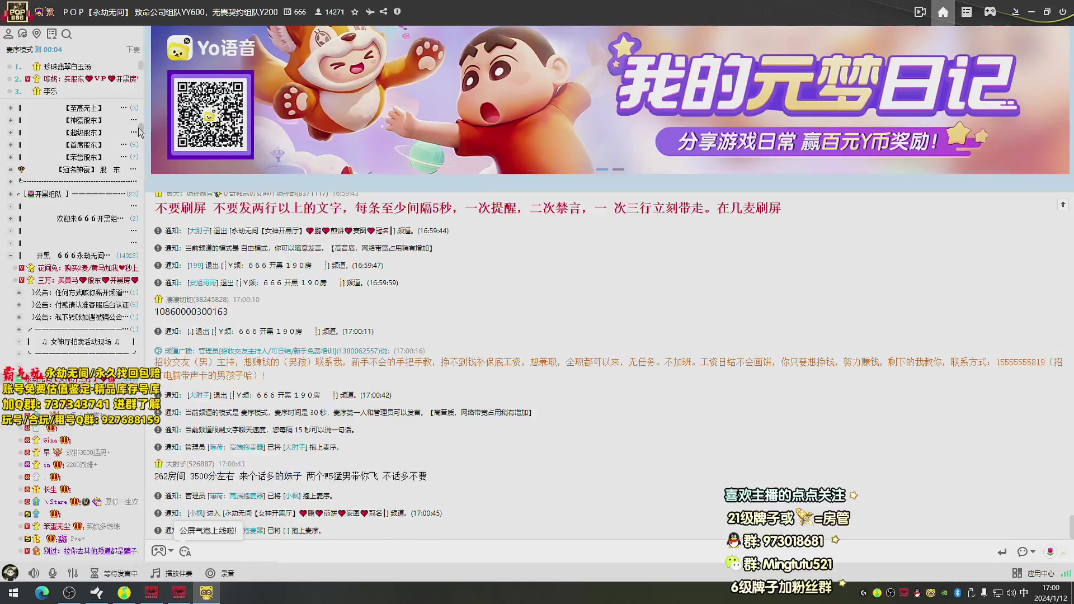Click the send enter-arrow icon
1074x604 pixels.
[x=1002, y=552]
